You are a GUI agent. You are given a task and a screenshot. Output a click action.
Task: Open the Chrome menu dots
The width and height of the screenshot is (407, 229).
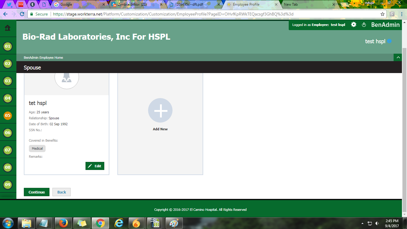tap(401, 14)
